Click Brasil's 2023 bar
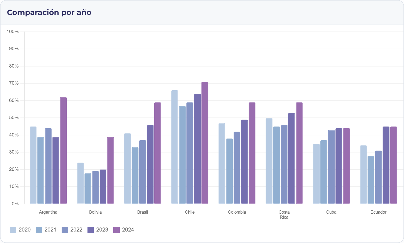404x243 pixels. 150,164
